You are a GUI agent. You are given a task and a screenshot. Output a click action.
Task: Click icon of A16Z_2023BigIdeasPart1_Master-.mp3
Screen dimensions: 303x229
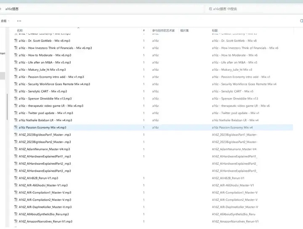16,135
